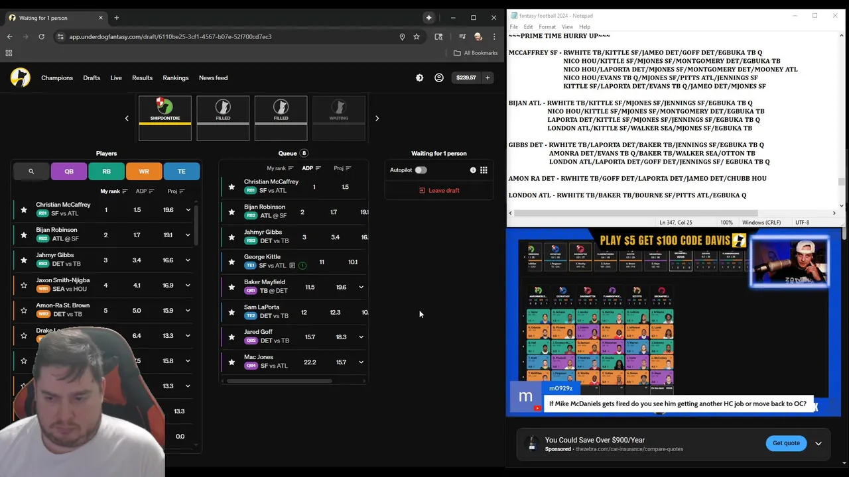Open the All Bookmarks folder
The width and height of the screenshot is (849, 477).
pos(476,53)
